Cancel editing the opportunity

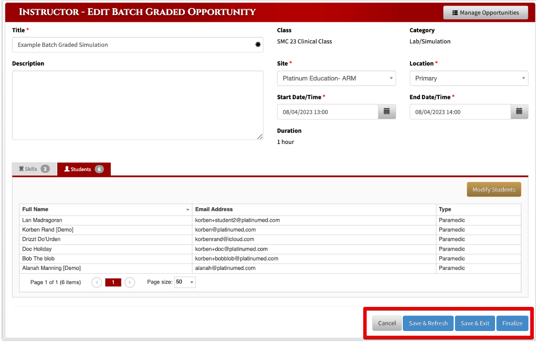tap(387, 323)
